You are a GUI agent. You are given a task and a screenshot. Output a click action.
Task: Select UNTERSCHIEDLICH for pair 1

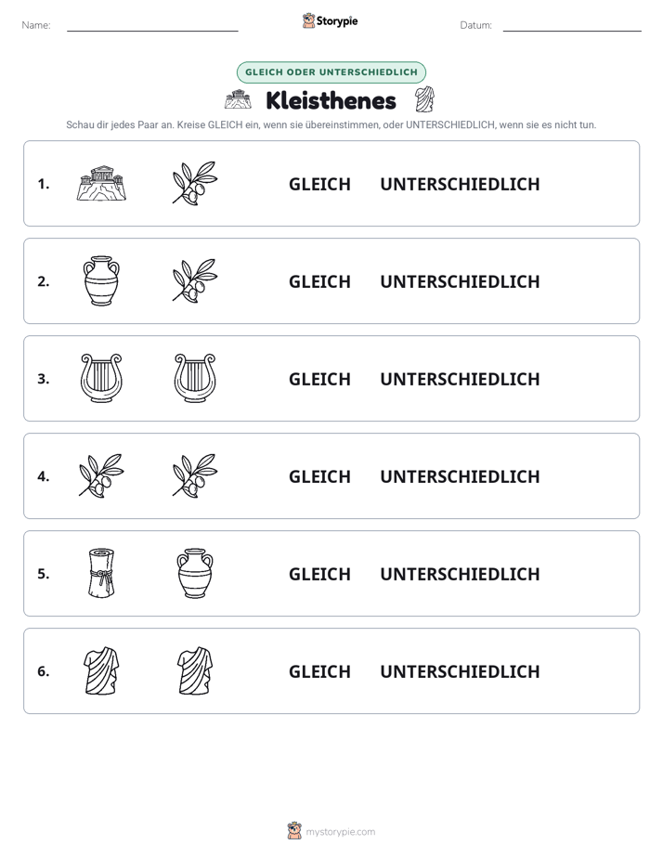click(x=460, y=184)
